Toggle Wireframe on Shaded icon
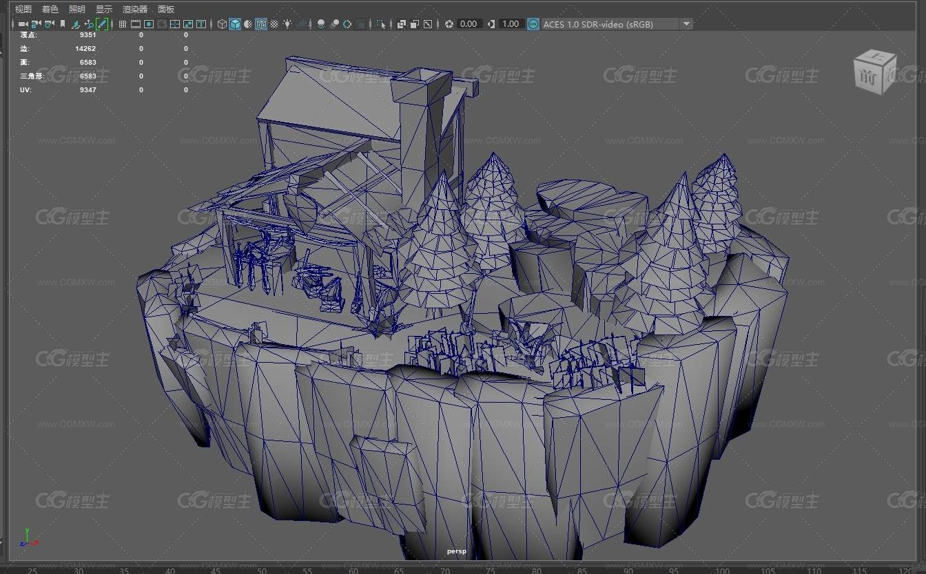 (x=261, y=24)
